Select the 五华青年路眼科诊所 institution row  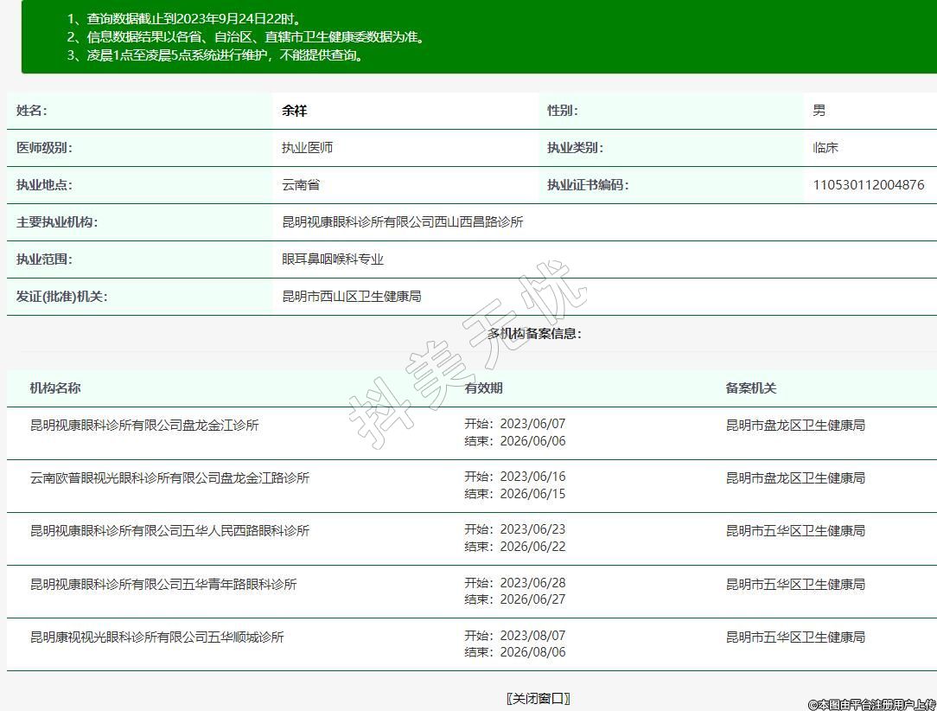(x=163, y=585)
